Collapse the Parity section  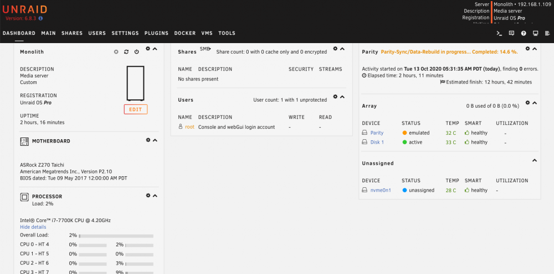pos(534,49)
